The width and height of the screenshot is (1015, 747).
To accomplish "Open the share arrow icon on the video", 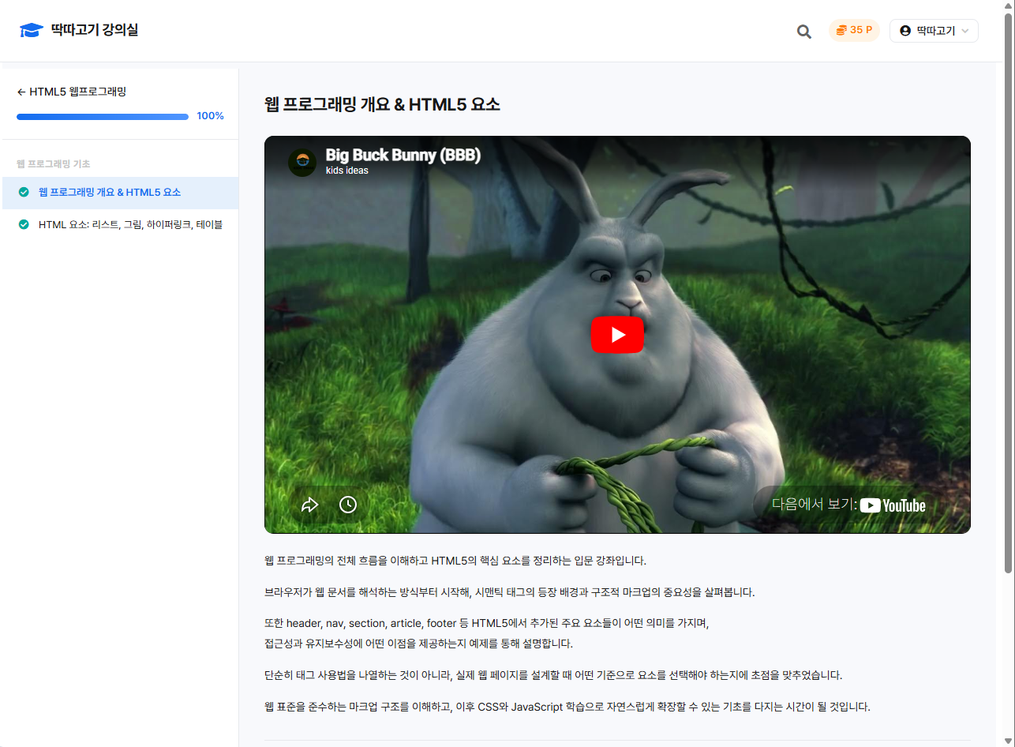I will 310,504.
